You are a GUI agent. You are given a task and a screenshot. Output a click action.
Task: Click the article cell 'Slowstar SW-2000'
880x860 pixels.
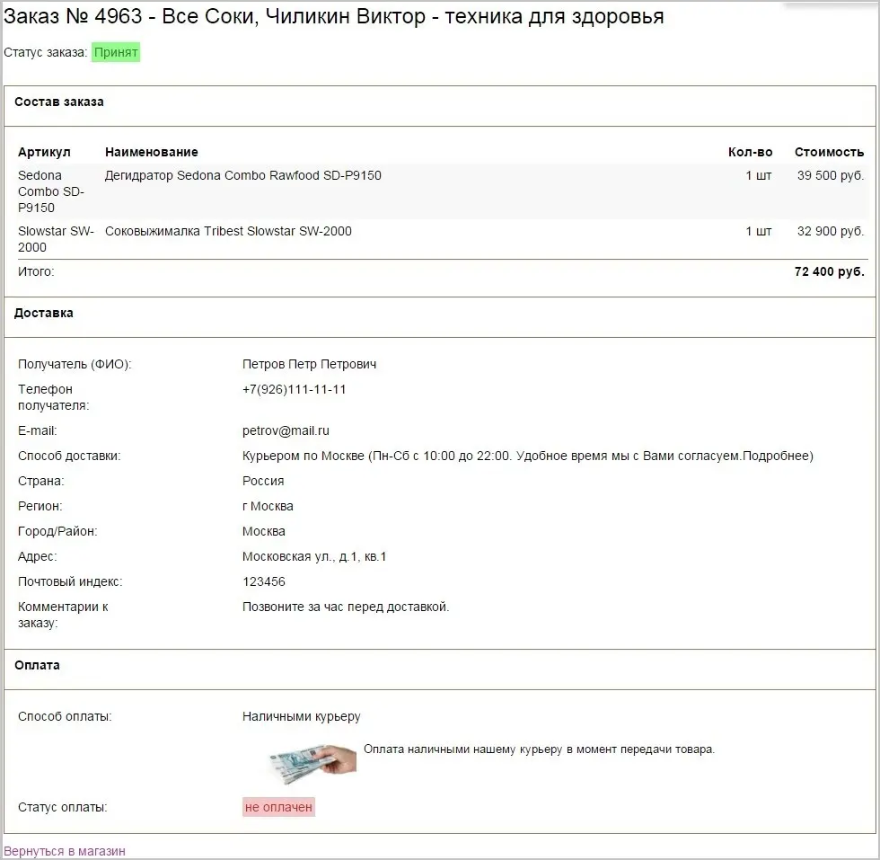[x=56, y=239]
